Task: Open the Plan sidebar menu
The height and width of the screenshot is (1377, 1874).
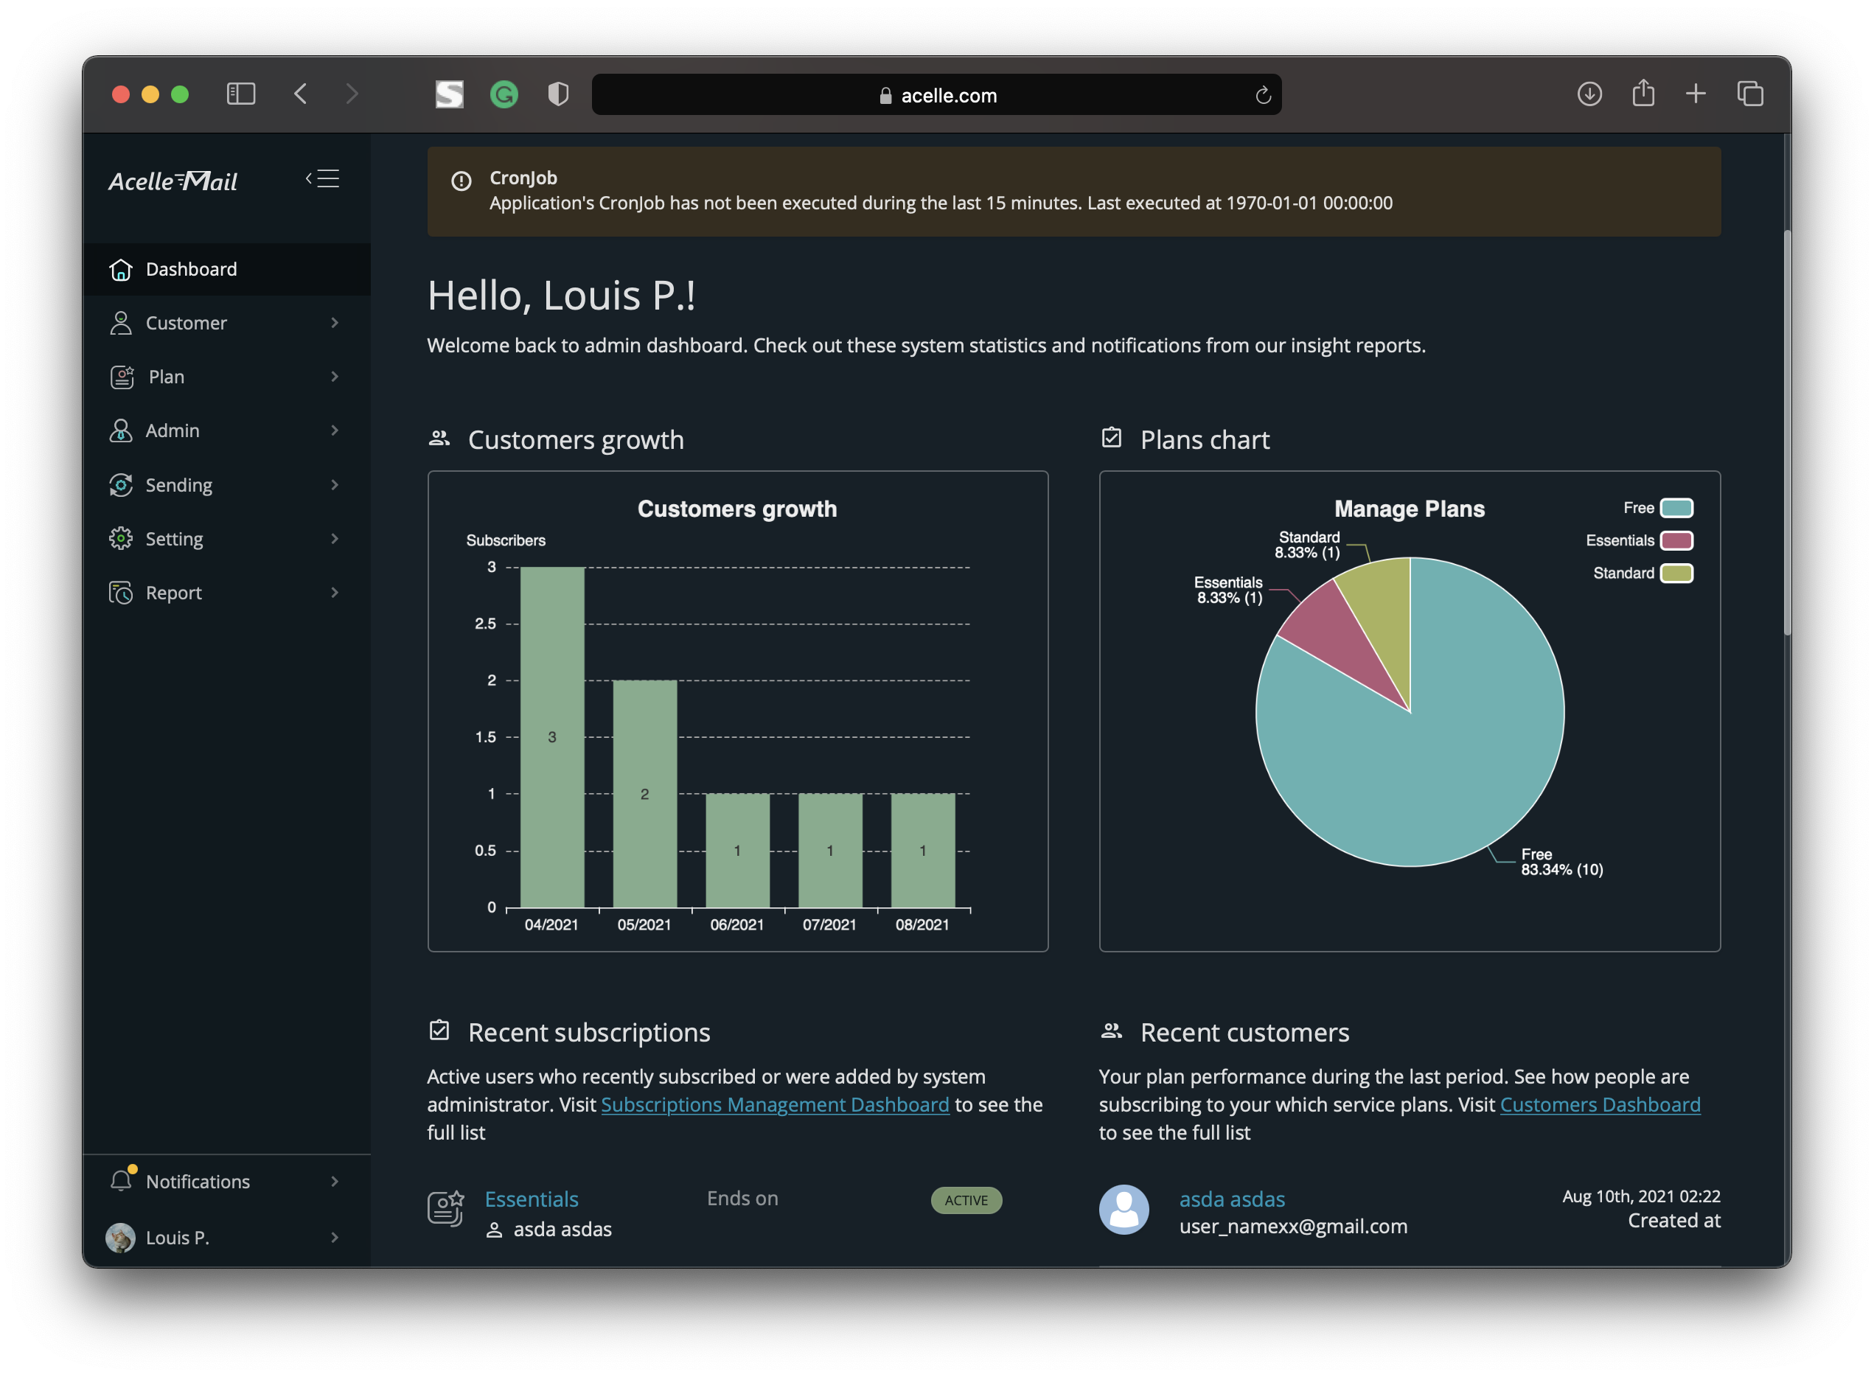Action: point(167,377)
